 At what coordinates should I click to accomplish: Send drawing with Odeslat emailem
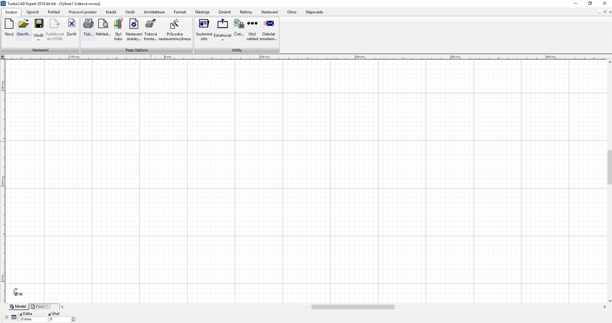269,30
